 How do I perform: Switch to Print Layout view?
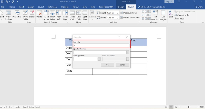(171, 107)
